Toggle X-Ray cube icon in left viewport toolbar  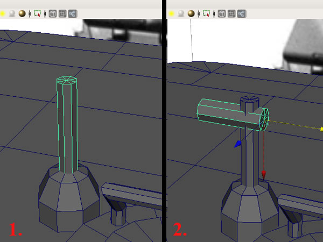[53, 14]
